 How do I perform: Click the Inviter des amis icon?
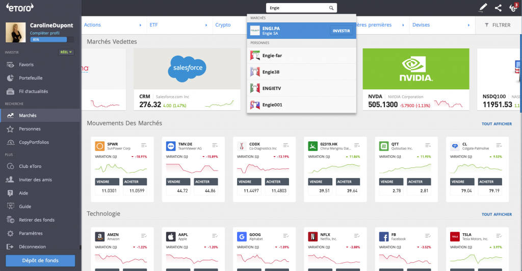(x=10, y=180)
